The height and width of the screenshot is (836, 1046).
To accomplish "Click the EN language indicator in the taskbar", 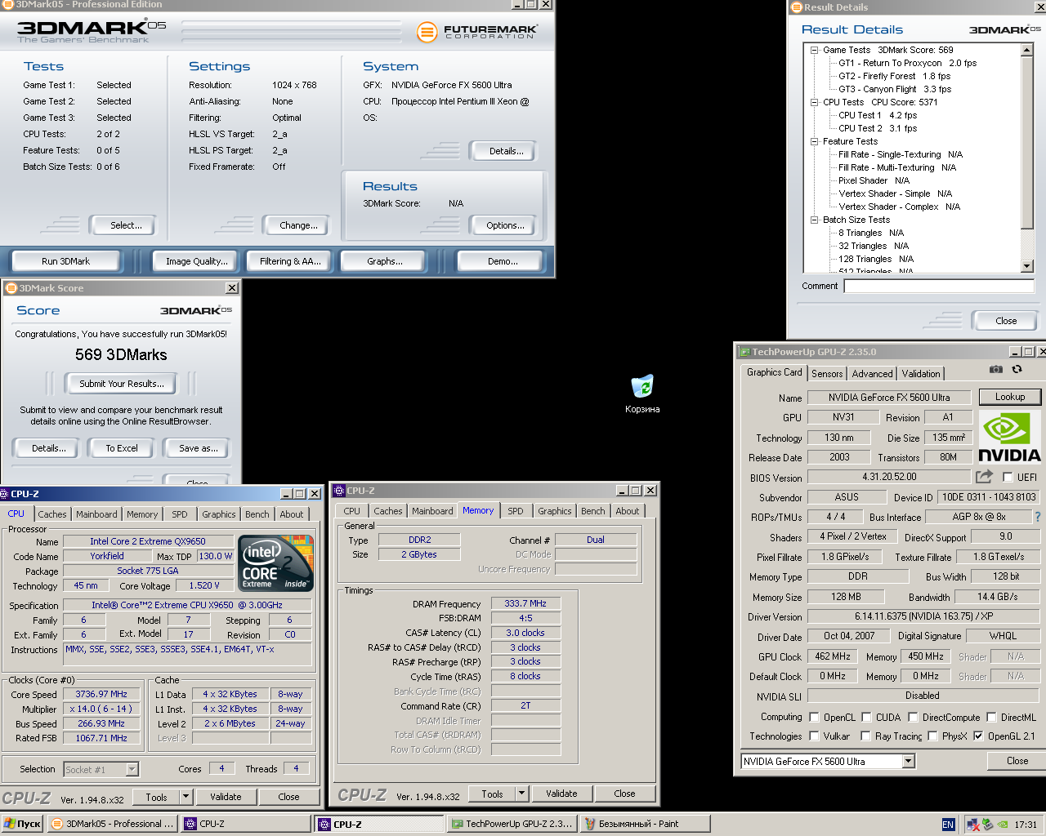I will point(948,825).
